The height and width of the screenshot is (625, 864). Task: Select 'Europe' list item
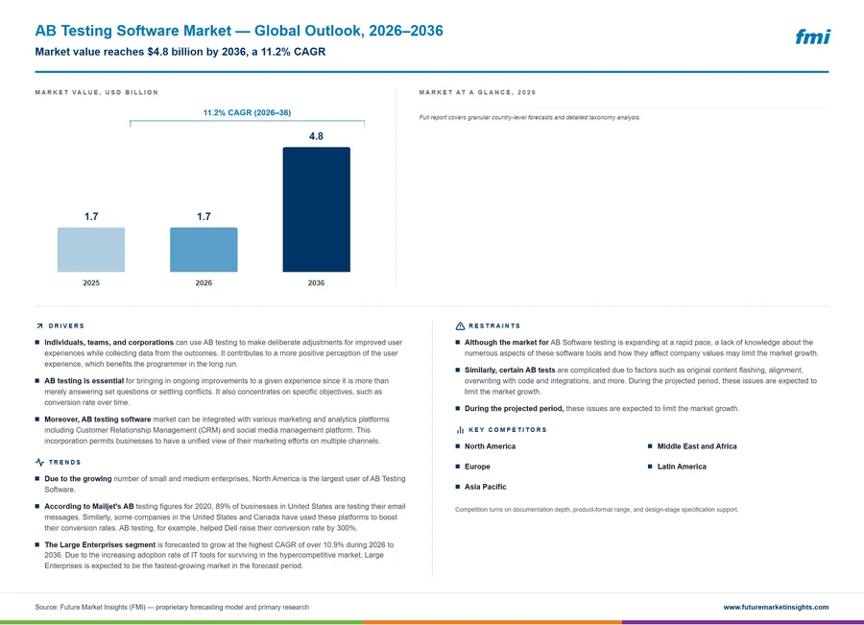pos(477,467)
